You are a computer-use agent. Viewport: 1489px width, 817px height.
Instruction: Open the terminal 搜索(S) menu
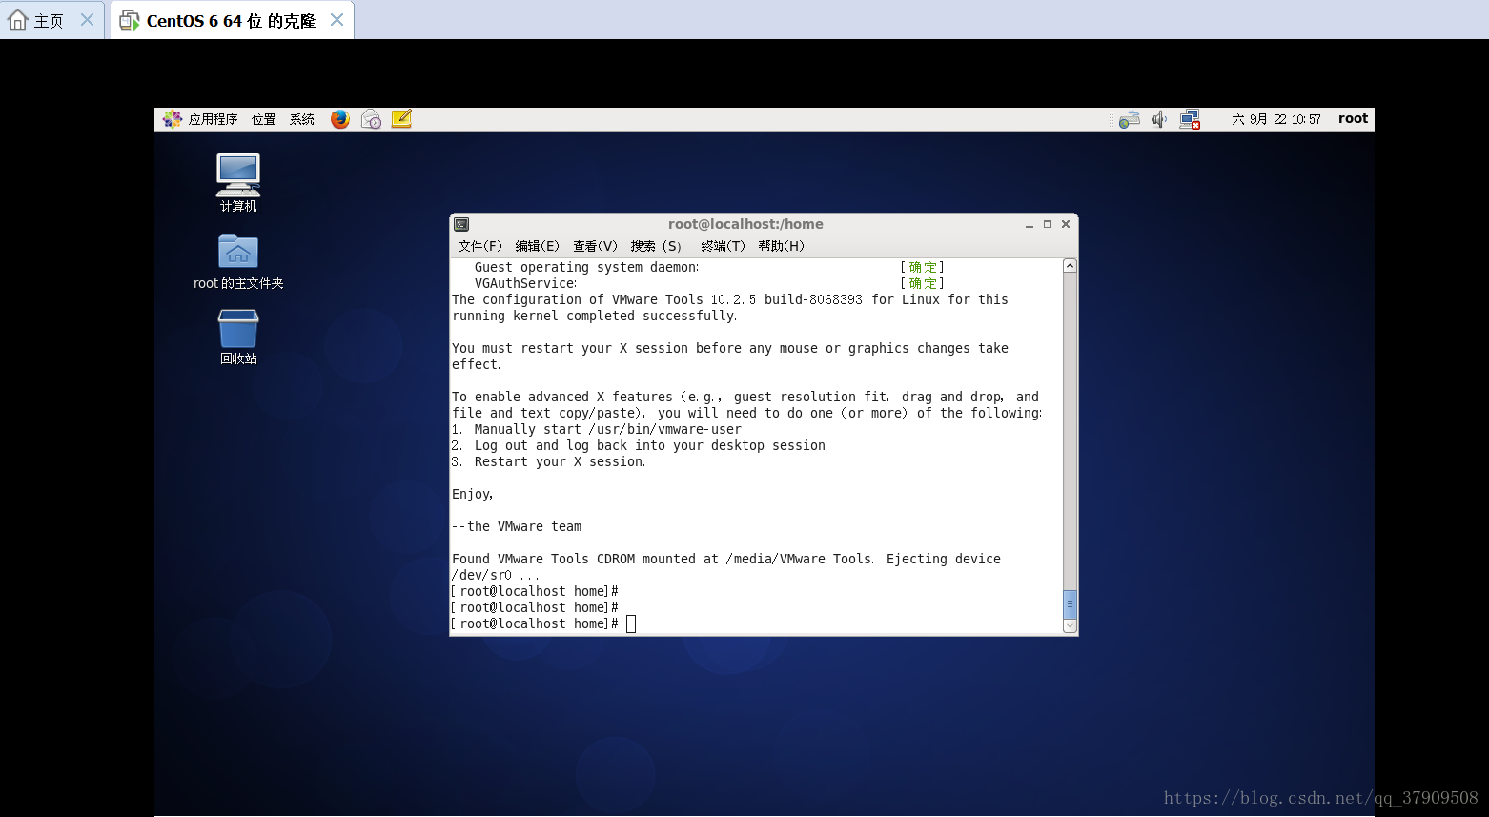click(x=656, y=246)
